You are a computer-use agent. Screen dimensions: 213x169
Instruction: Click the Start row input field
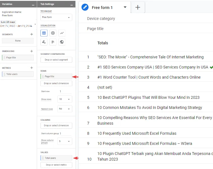pyautogui.click(x=65, y=92)
